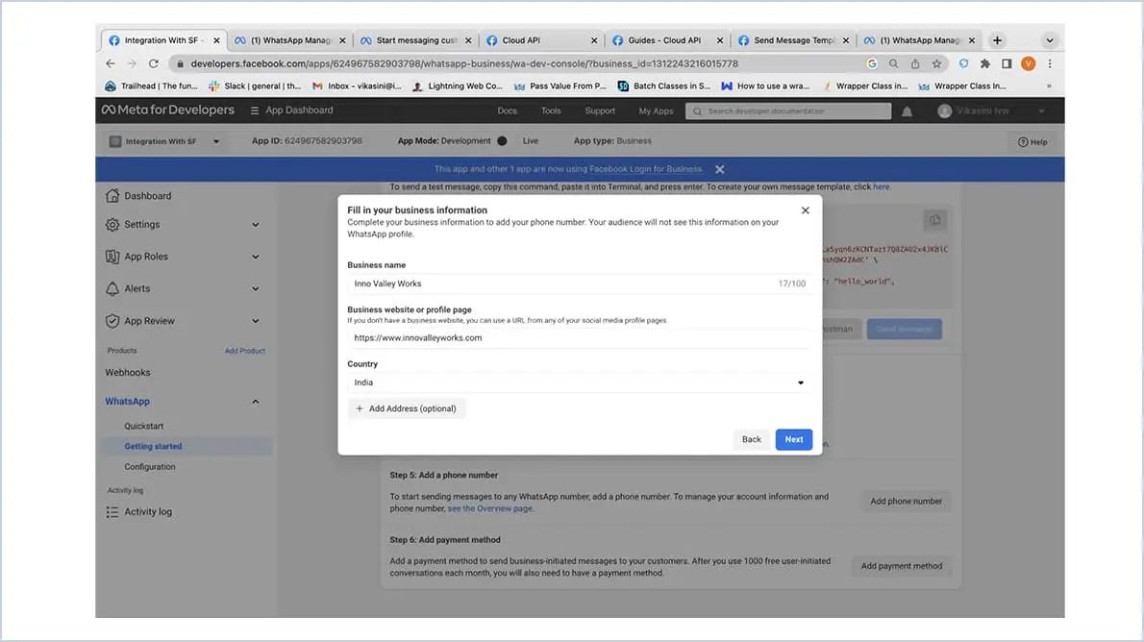
Task: Open the user account dropdown arrow
Action: 1041,111
